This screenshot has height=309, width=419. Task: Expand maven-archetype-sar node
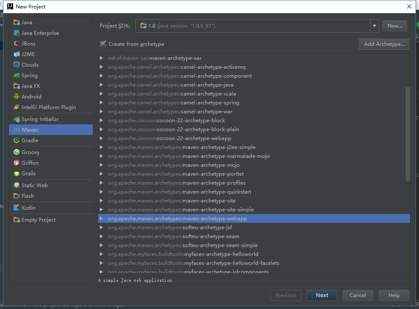click(101, 58)
